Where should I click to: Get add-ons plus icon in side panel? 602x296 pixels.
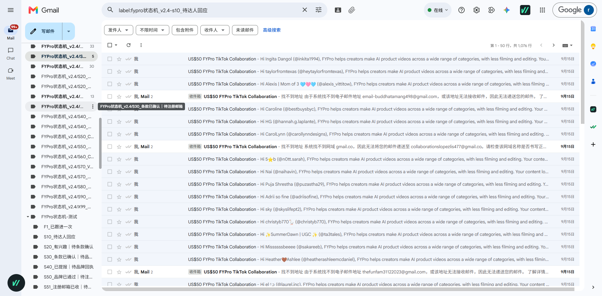point(593,144)
